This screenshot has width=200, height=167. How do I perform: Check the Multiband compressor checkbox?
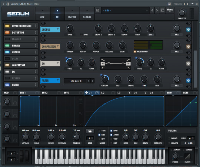point(135,52)
